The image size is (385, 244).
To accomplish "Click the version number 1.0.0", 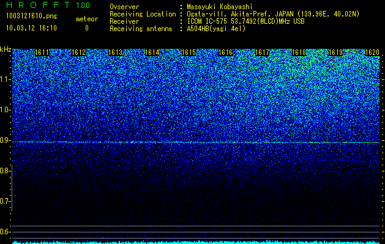I will [83, 5].
